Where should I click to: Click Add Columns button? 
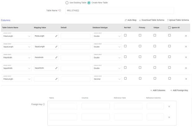click(158, 90)
